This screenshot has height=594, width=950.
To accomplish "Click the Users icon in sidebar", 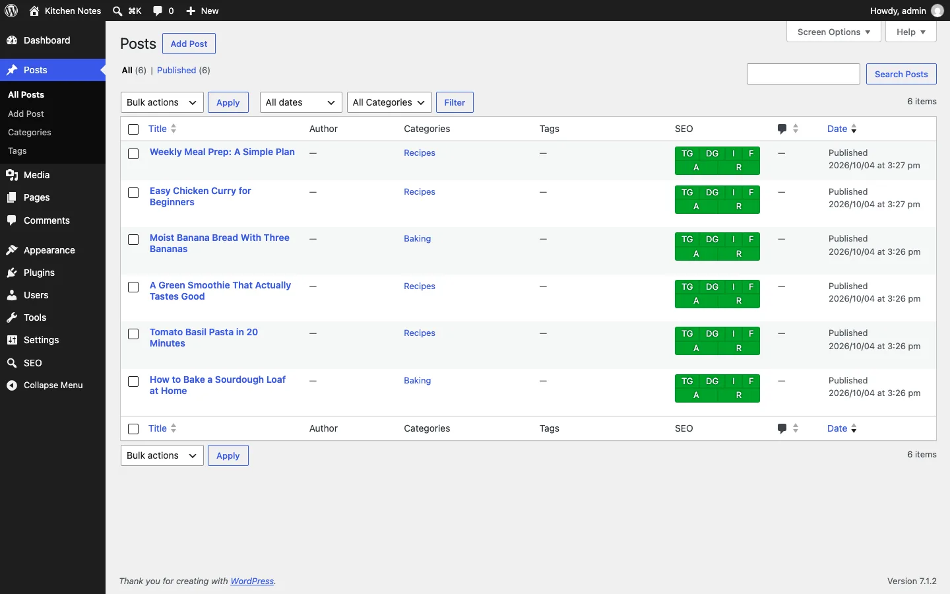I will 12,295.
